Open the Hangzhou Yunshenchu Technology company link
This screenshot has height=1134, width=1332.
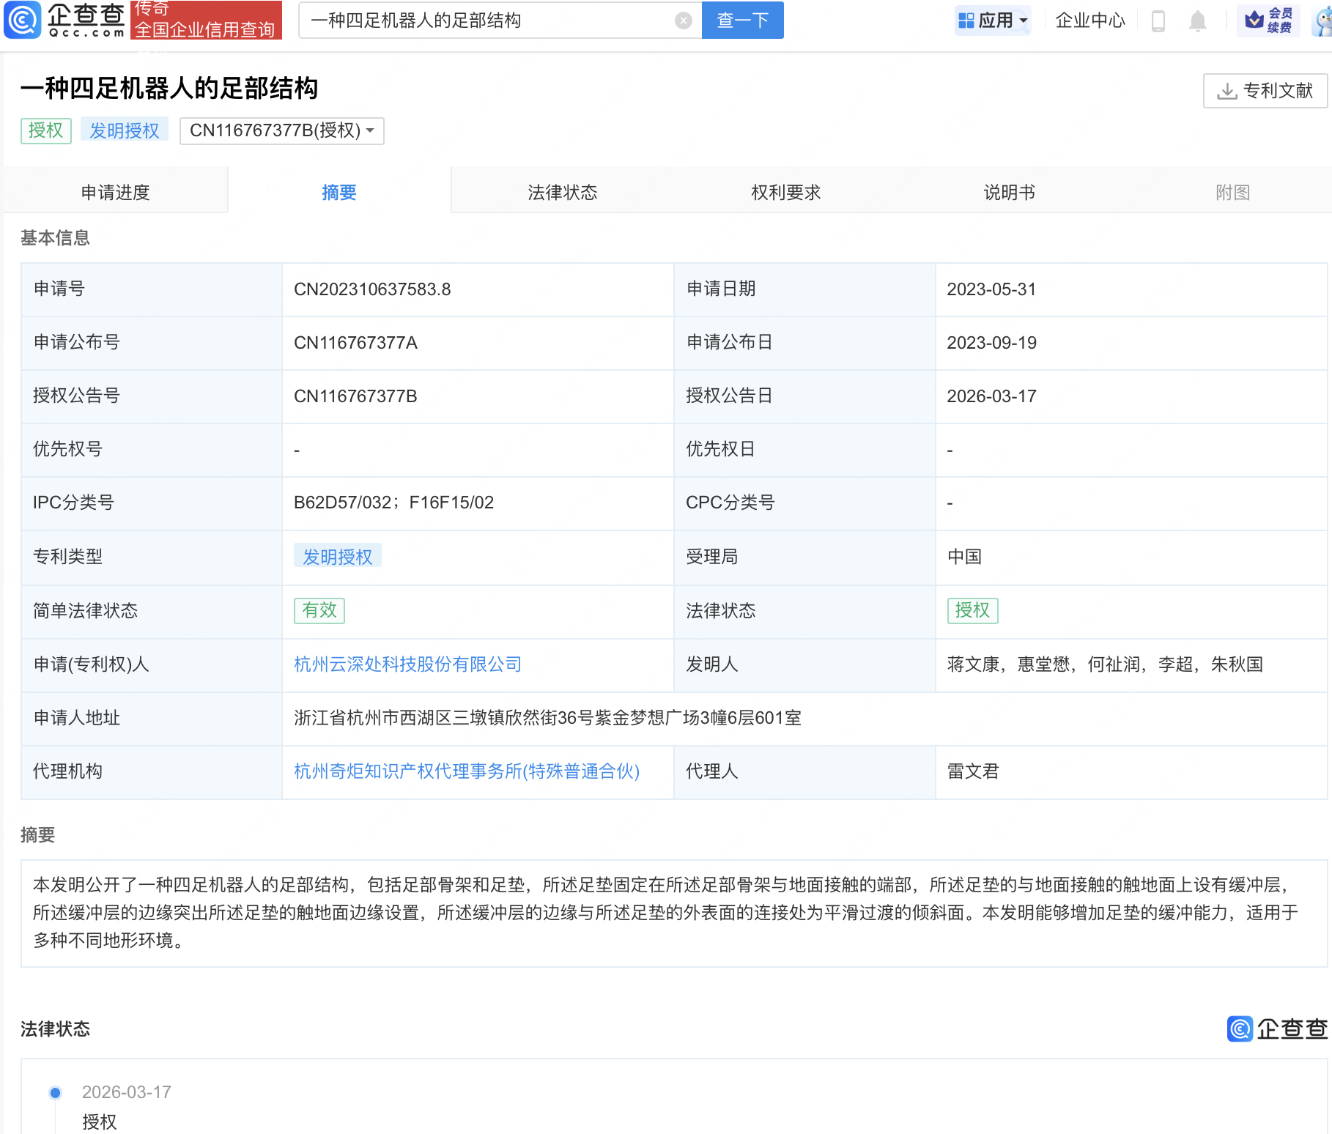(x=407, y=664)
